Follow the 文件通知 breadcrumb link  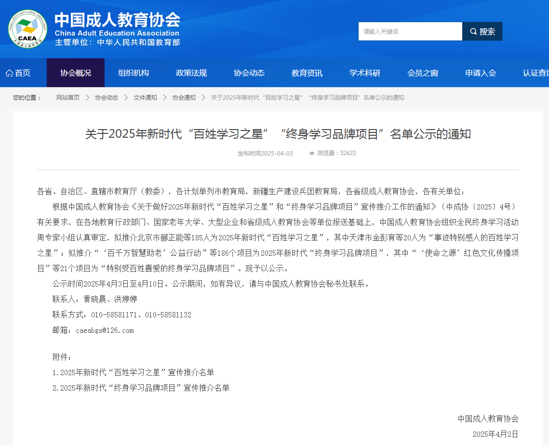(x=145, y=98)
